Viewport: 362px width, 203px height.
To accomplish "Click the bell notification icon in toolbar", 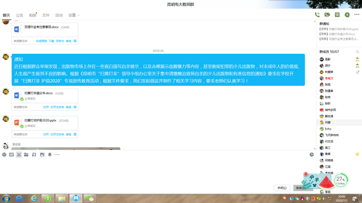I will 50,154.
